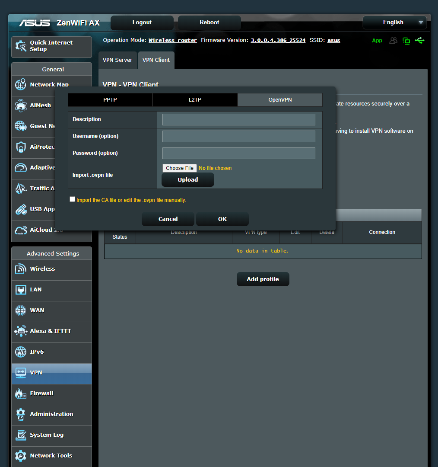
Task: Click the Status column header
Action: click(120, 237)
